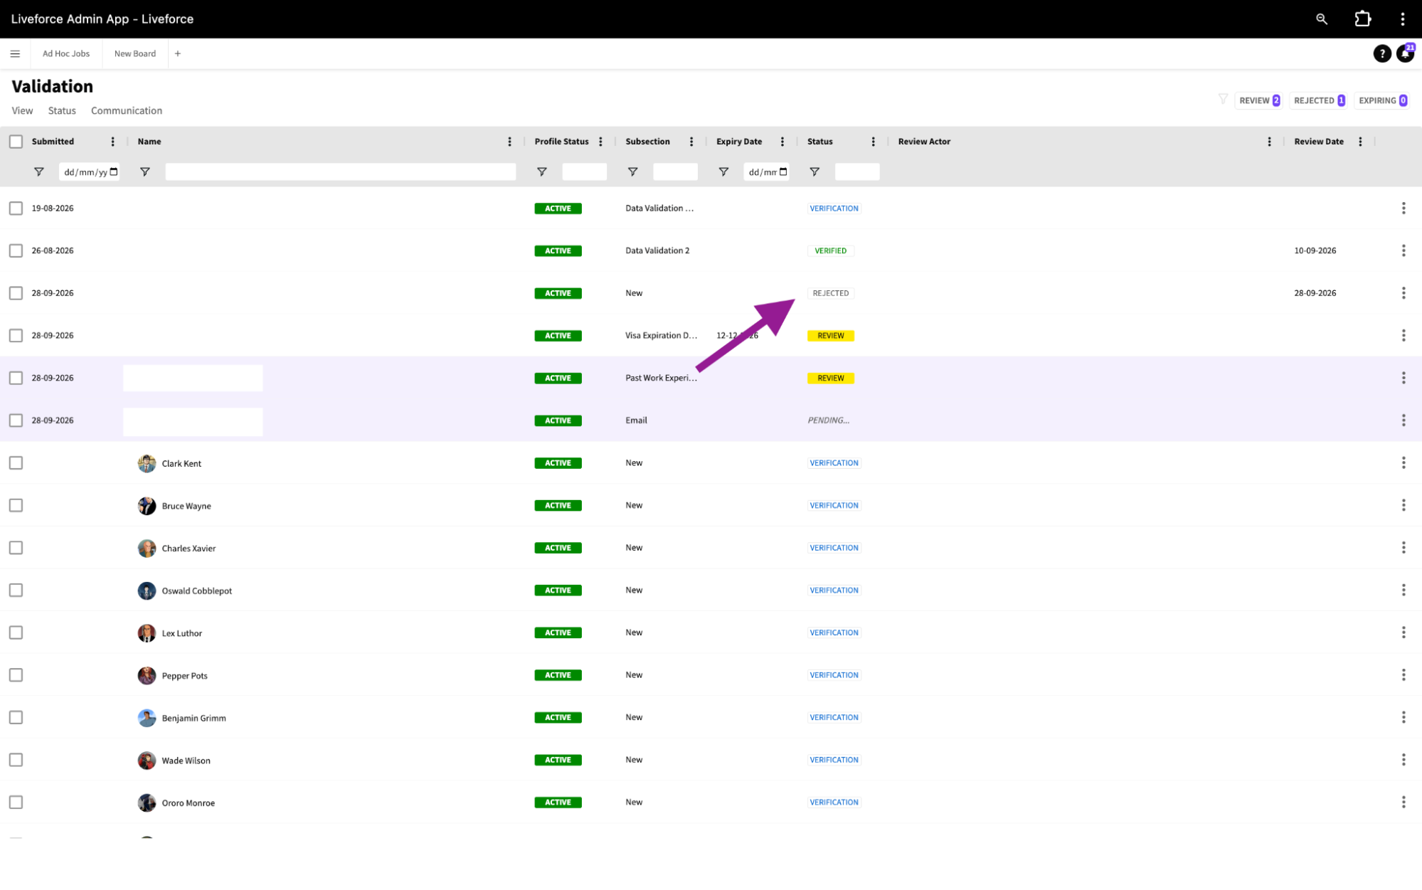Screen dimensions: 1422x890
Task: Click the filter funnel next to REVIEW button
Action: coord(1223,100)
